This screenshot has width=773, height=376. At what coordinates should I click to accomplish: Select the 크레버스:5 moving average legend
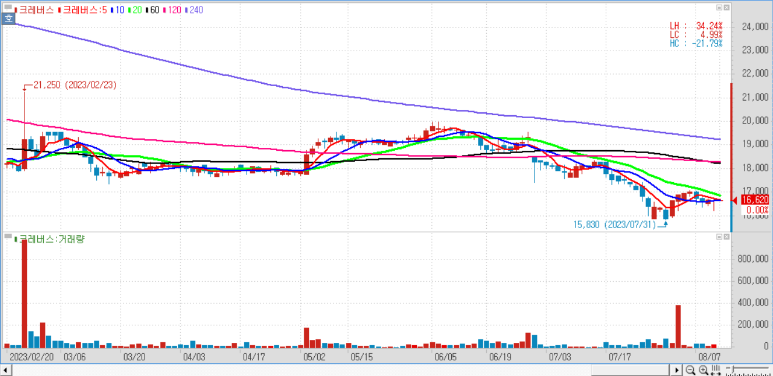pos(82,10)
